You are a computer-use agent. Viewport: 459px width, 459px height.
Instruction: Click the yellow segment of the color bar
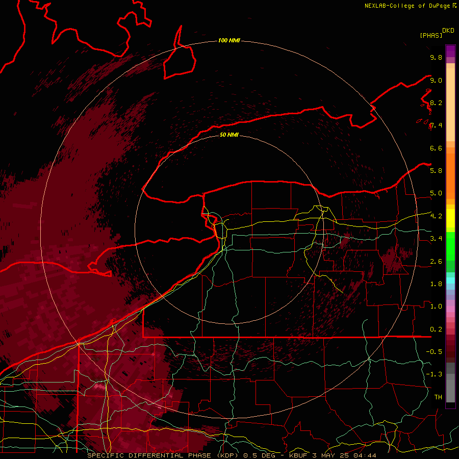pos(450,218)
